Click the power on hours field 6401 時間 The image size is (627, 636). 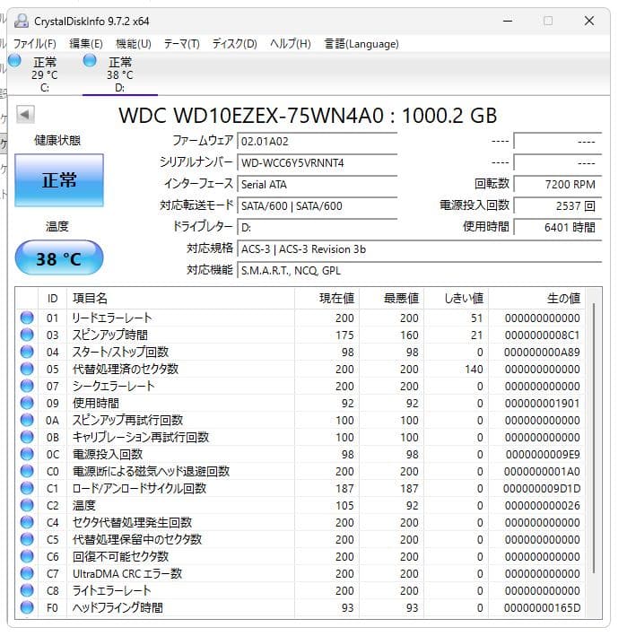point(558,228)
